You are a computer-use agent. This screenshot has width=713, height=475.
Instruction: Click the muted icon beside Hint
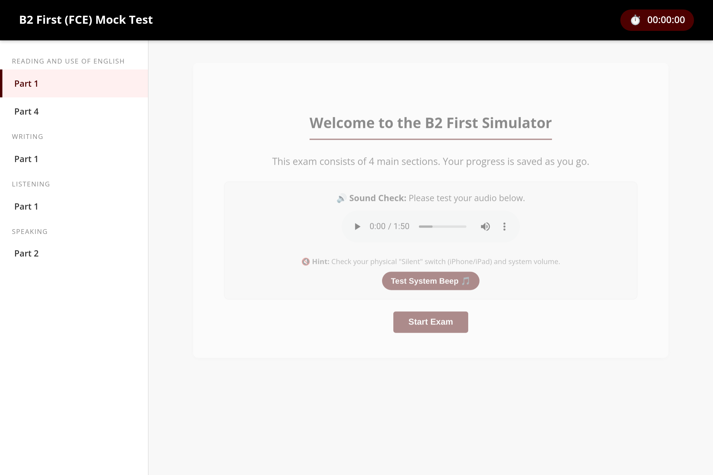click(306, 262)
